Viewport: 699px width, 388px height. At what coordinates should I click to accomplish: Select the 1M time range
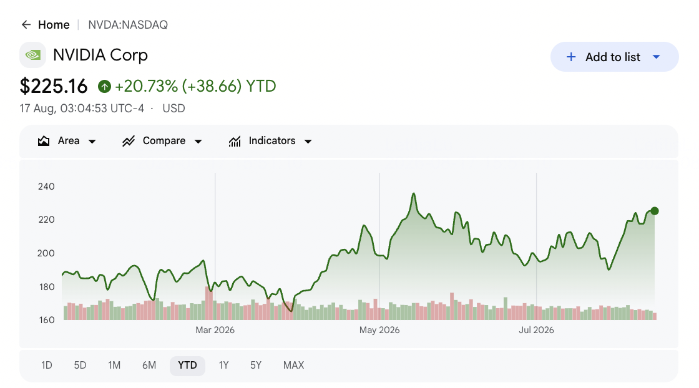coord(114,366)
